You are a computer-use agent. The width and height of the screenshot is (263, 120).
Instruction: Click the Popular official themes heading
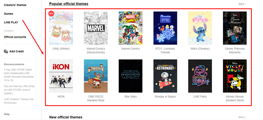[69, 4]
